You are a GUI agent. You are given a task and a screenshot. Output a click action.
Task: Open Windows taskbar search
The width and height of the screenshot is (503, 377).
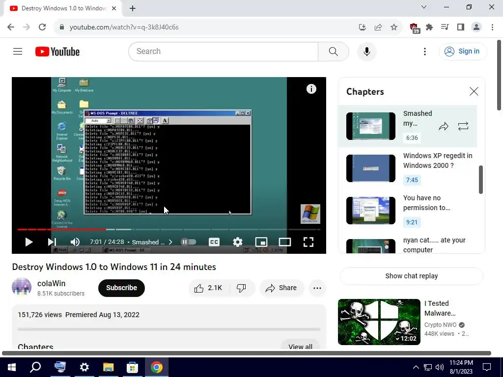(35, 367)
